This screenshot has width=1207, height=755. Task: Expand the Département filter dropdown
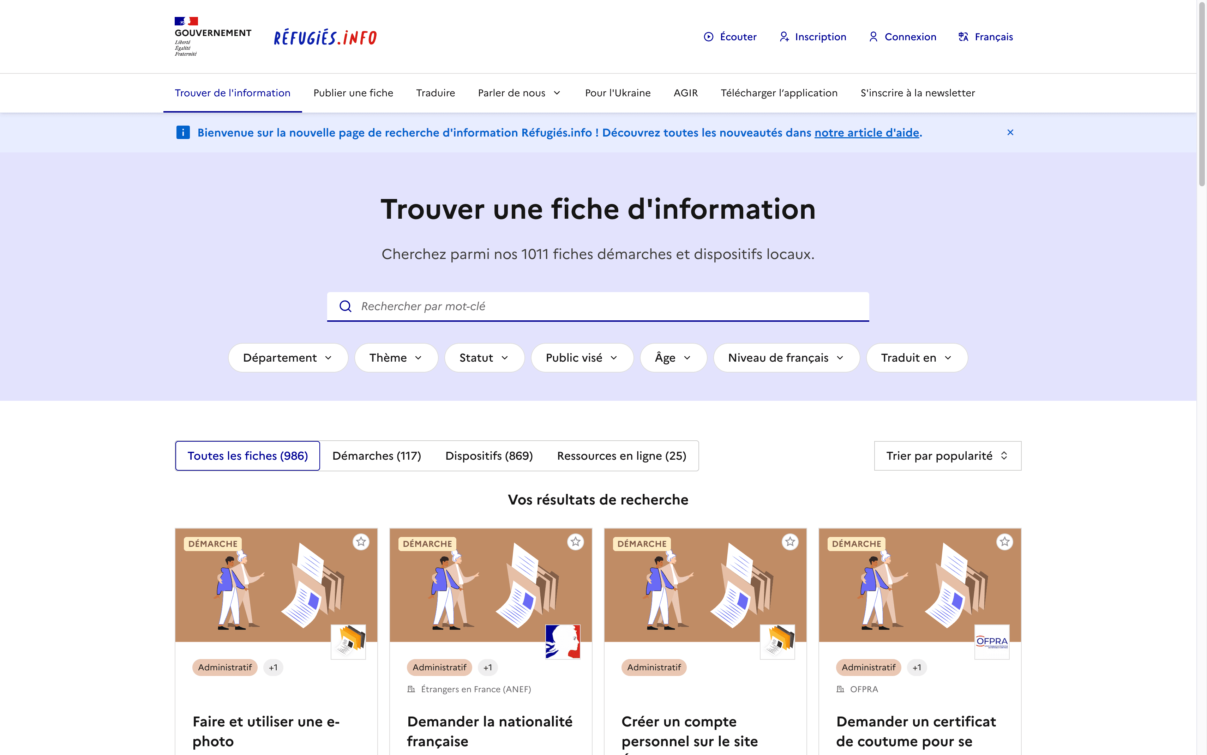(x=288, y=357)
